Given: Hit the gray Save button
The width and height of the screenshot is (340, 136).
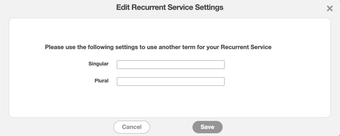Looking at the screenshot, I should [x=208, y=127].
